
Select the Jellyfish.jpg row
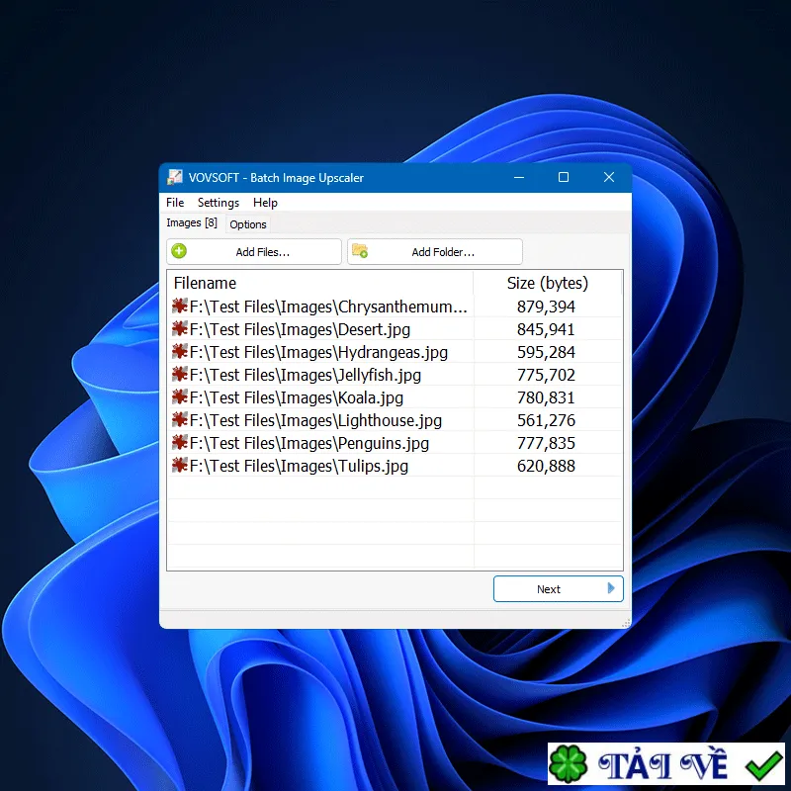(395, 375)
